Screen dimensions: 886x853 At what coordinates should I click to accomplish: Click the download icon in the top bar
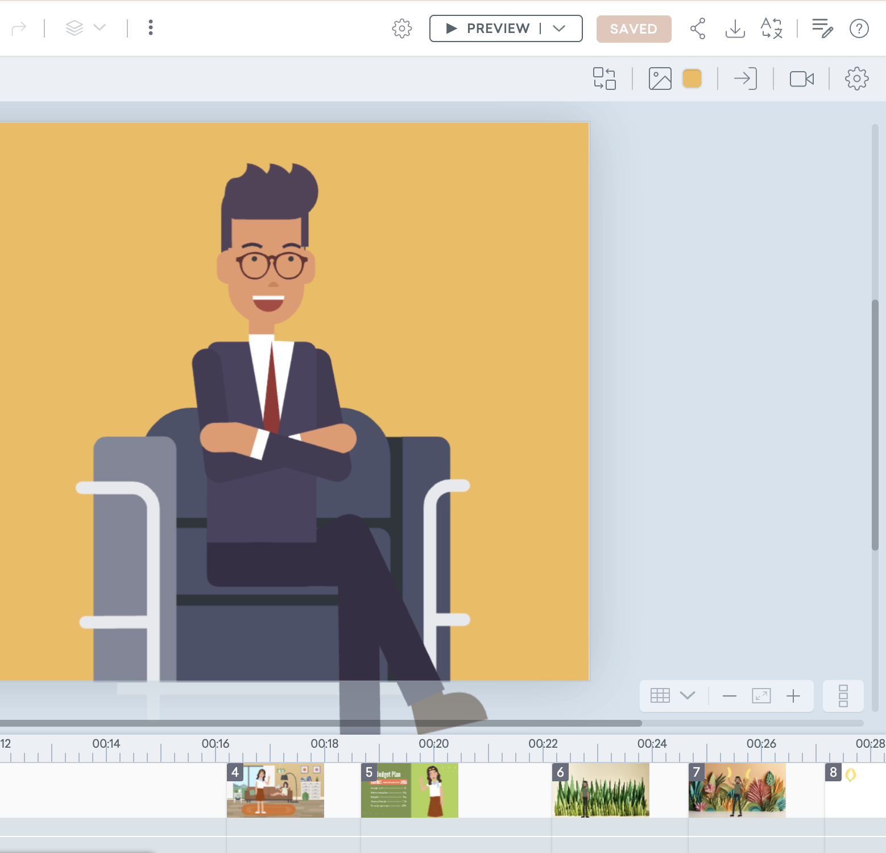(735, 28)
